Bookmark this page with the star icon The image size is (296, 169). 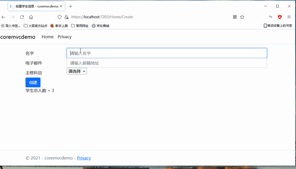point(242,17)
